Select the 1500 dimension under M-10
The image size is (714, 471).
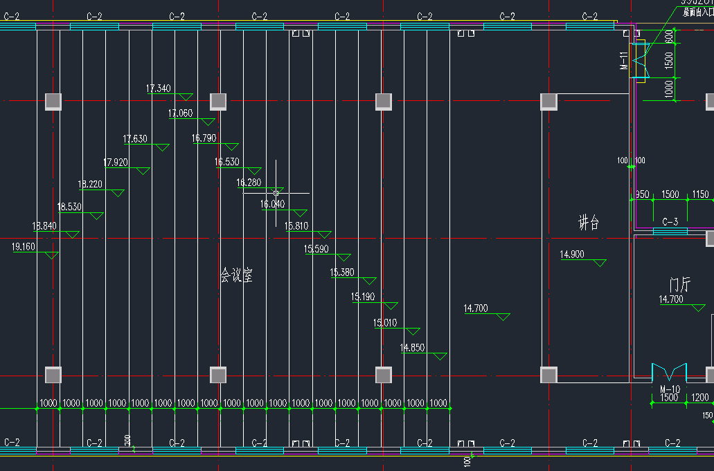pyautogui.click(x=669, y=398)
